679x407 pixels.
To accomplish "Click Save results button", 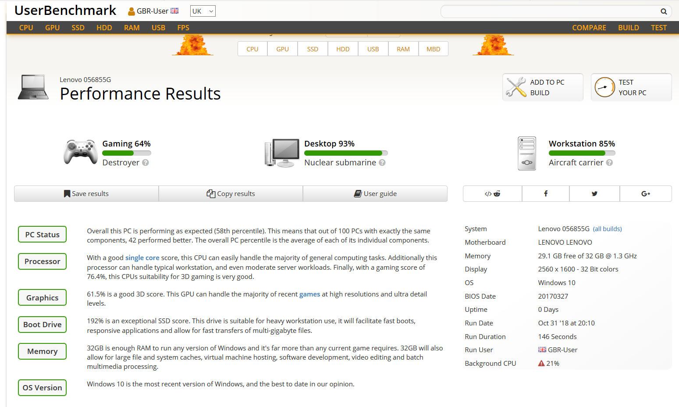I will [x=86, y=194].
